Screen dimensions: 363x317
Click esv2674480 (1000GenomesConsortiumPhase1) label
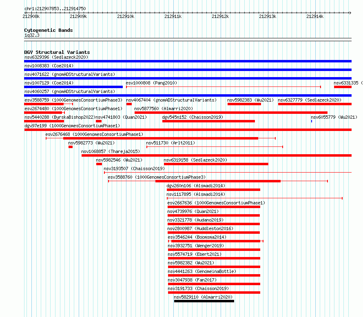(73, 109)
